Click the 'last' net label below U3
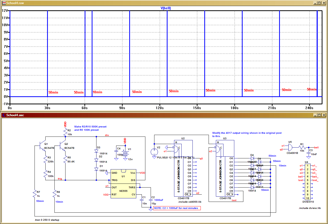The width and height of the screenshot is (328, 224). [234, 200]
